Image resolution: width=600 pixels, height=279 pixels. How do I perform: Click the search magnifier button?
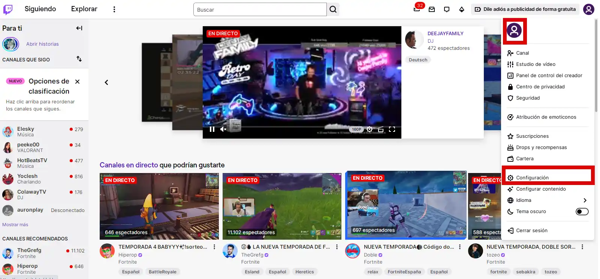[333, 9]
